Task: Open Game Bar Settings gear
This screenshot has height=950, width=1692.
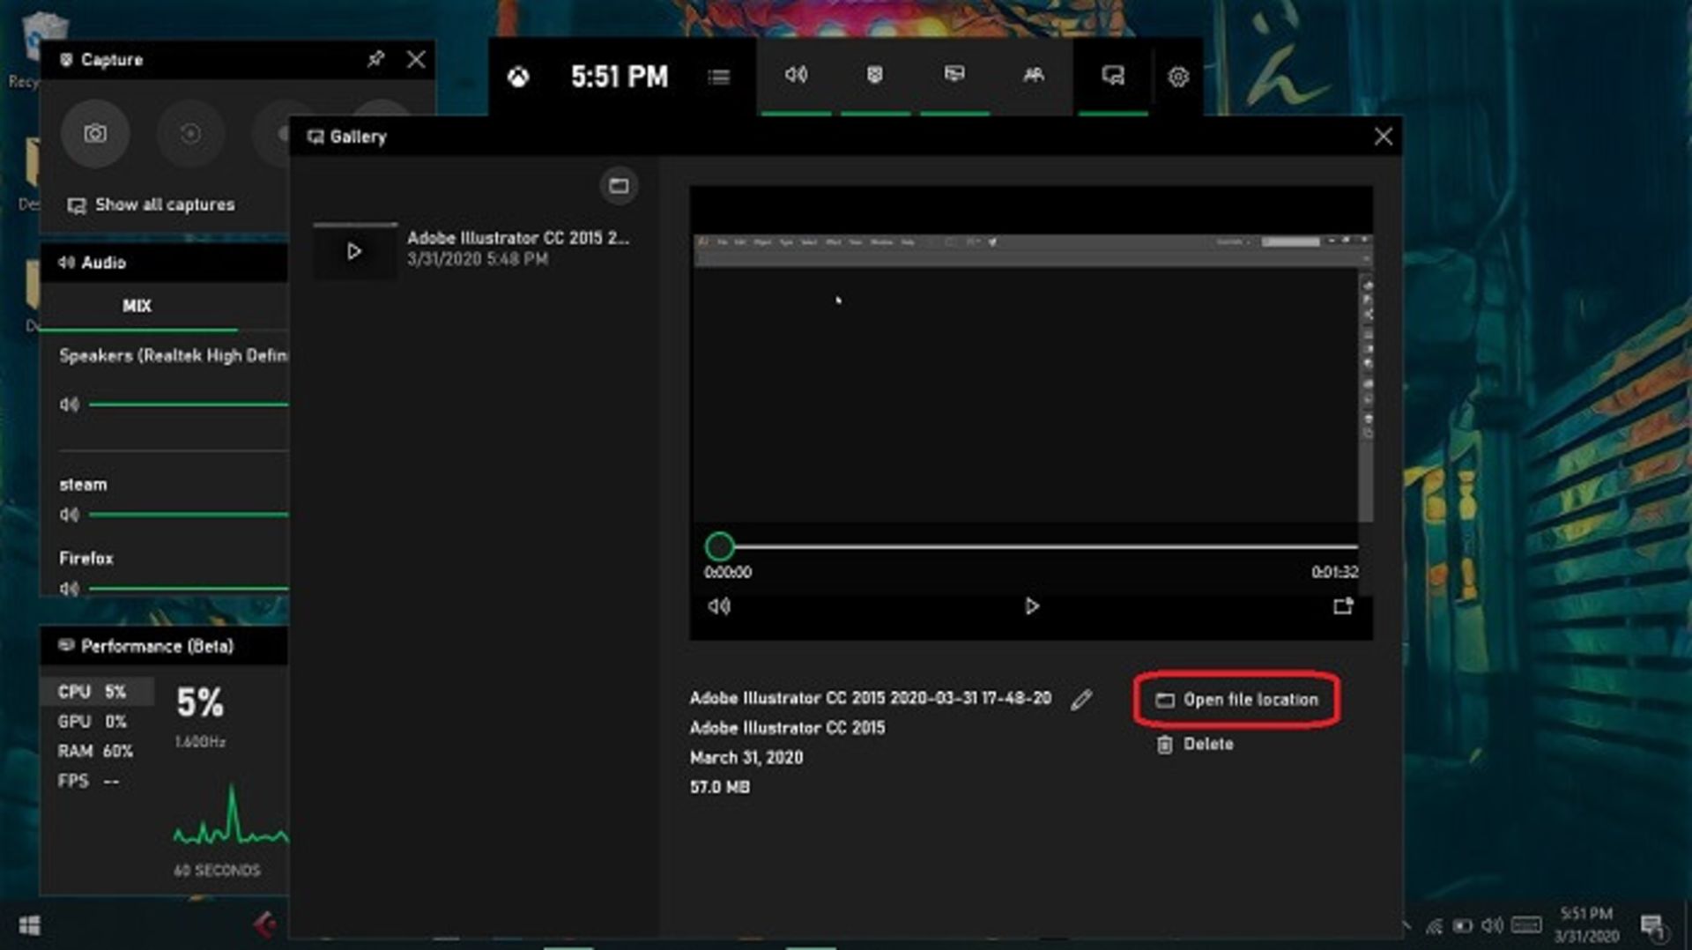Action: tap(1179, 78)
